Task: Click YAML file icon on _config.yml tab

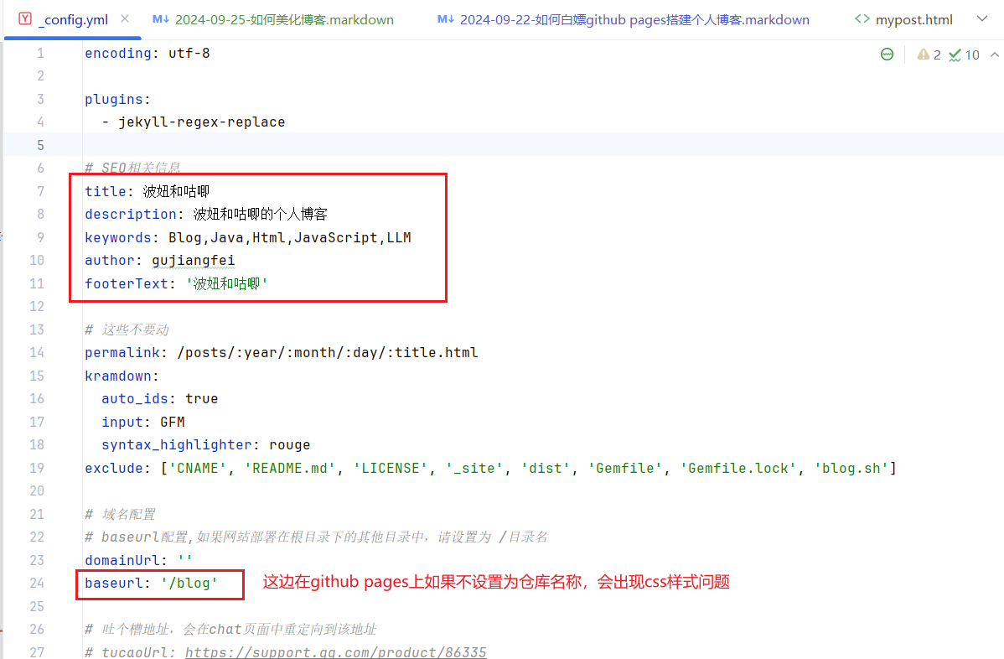Action: [25, 19]
